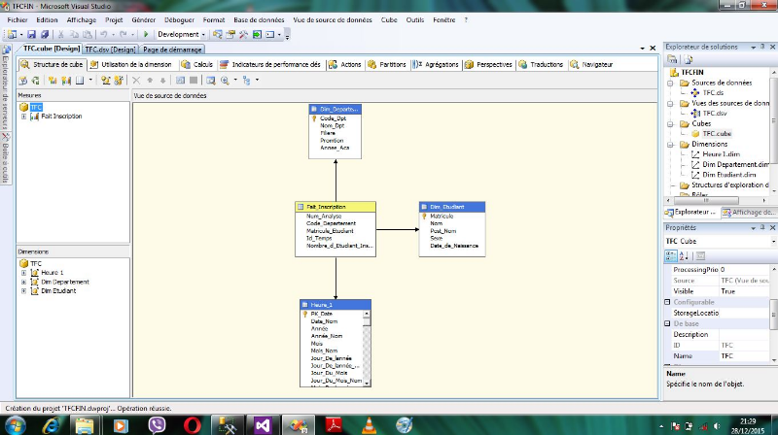Switch to the Calculs tab

198,64
